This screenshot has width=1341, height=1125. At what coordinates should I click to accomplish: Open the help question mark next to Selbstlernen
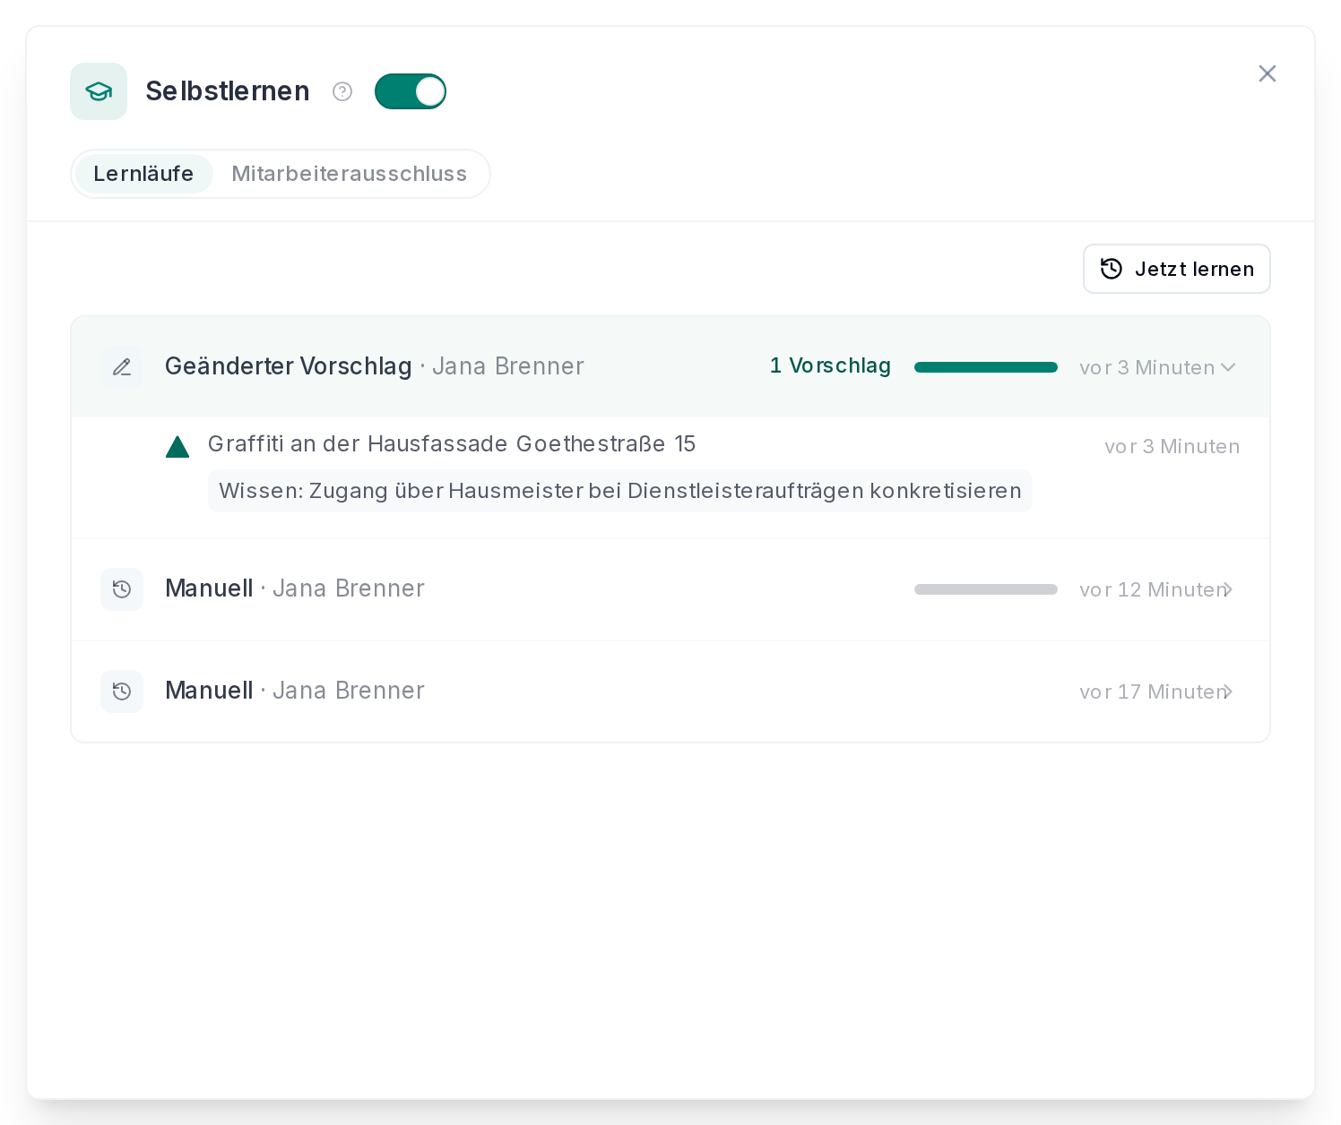(x=342, y=91)
